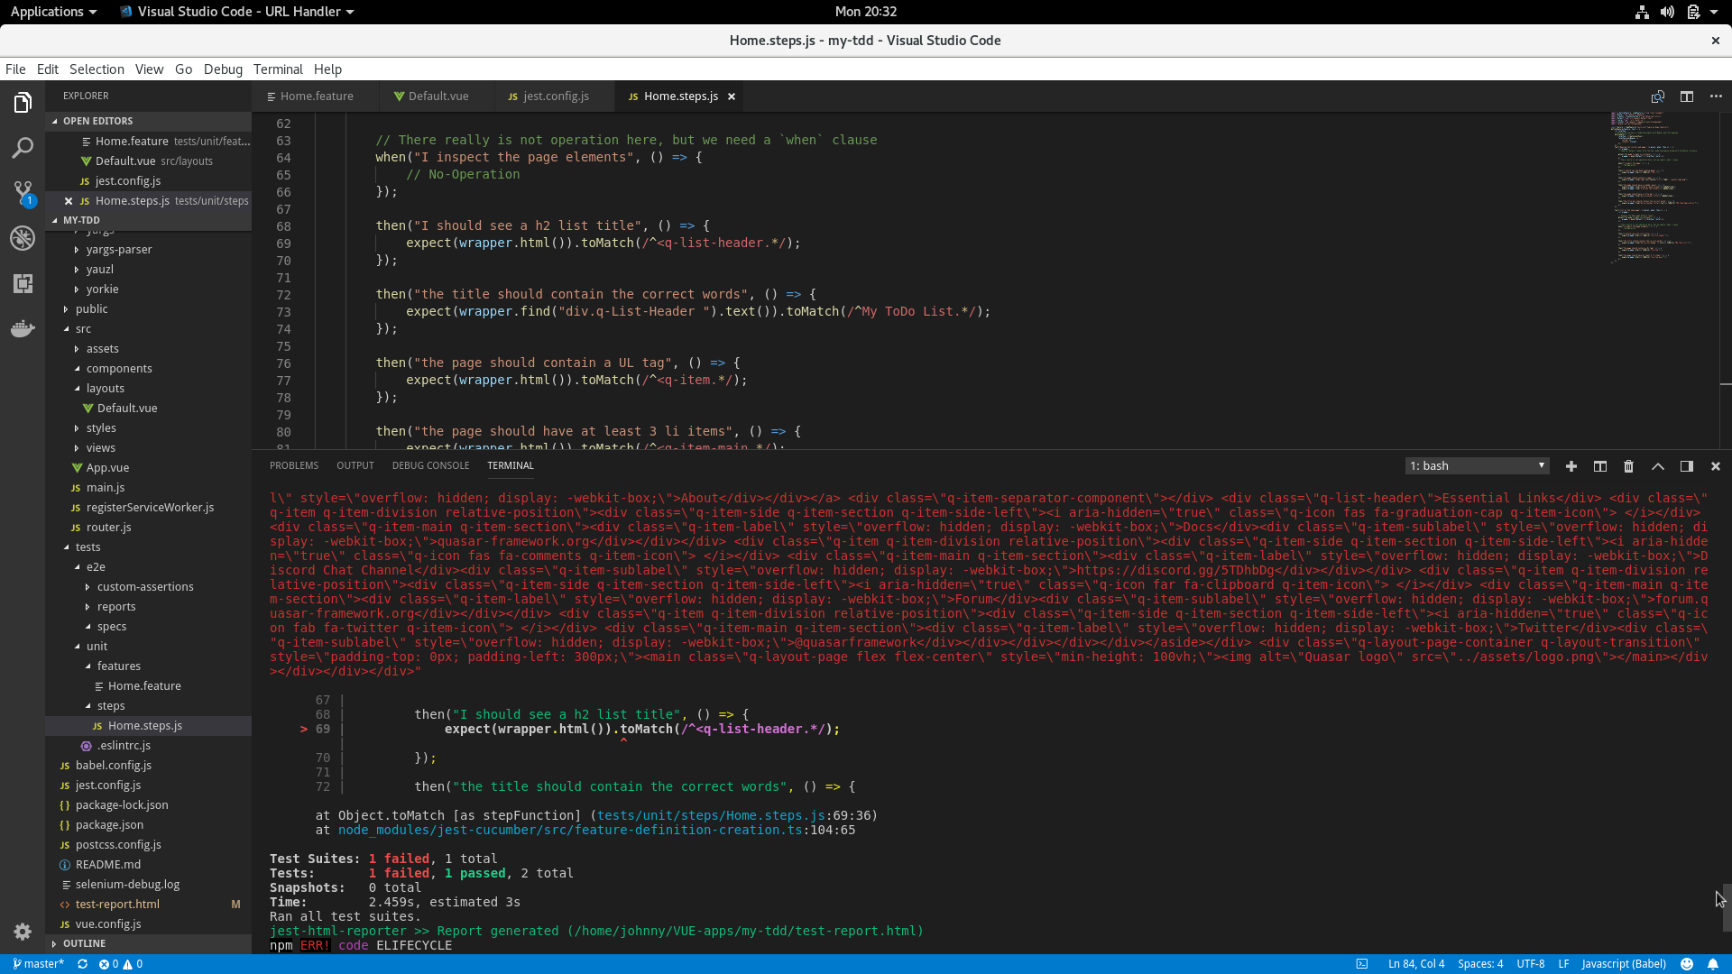Open the Docker view icon
The width and height of the screenshot is (1732, 974).
[23, 328]
